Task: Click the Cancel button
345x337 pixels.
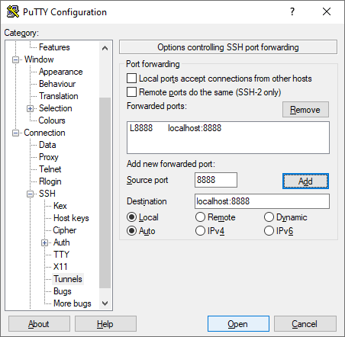Action: coord(305,324)
